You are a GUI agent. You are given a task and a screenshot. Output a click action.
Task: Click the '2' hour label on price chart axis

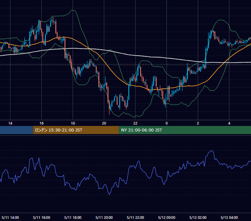pyautogui.click(x=198, y=123)
